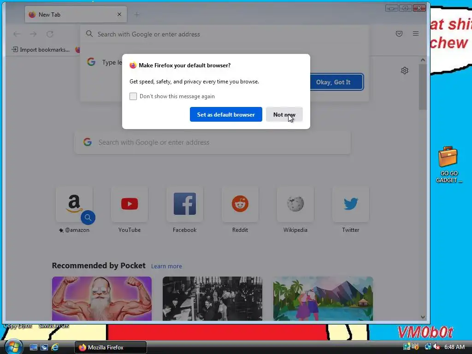Open the Twitter shortcut tile
Viewport: 472px width, 354px height.
click(351, 204)
